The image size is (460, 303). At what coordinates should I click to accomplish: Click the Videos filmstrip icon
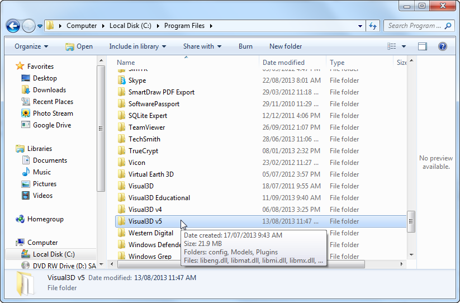(x=26, y=195)
